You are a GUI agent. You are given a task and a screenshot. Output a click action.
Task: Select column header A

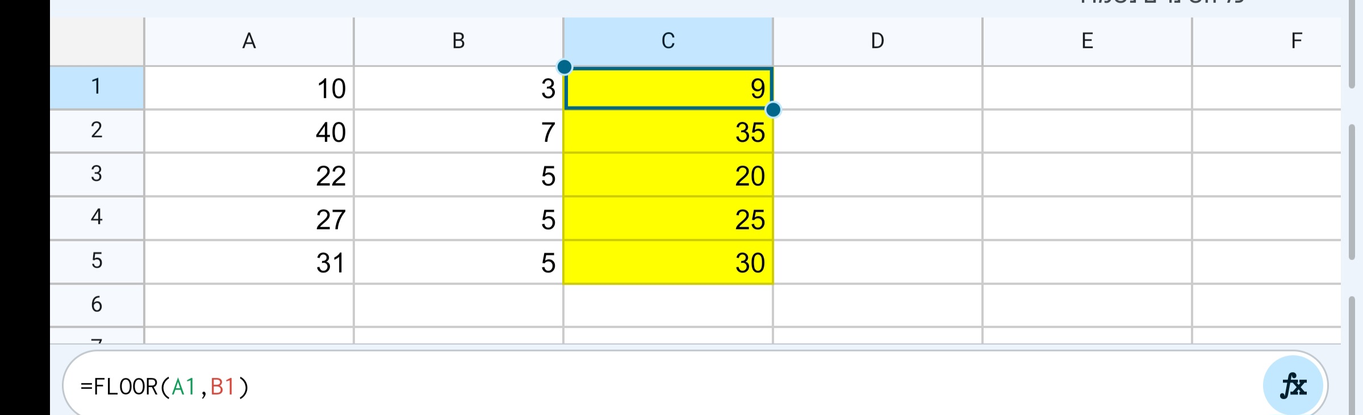click(249, 39)
